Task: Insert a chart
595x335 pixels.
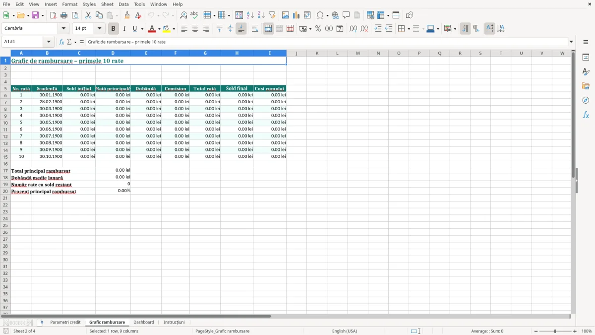Action: tap(297, 15)
